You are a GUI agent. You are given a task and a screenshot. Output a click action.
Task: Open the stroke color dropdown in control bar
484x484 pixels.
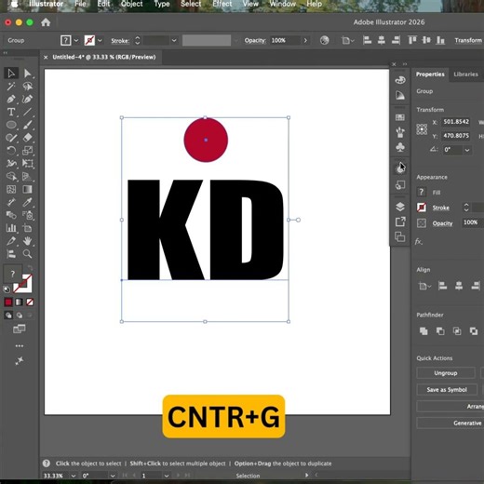(x=100, y=40)
